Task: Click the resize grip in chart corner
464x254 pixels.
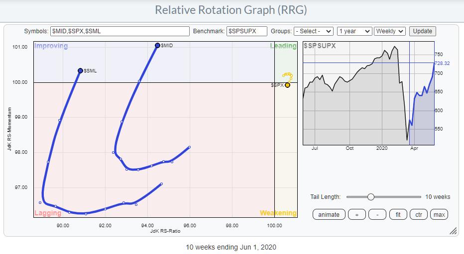Action: click(453, 231)
